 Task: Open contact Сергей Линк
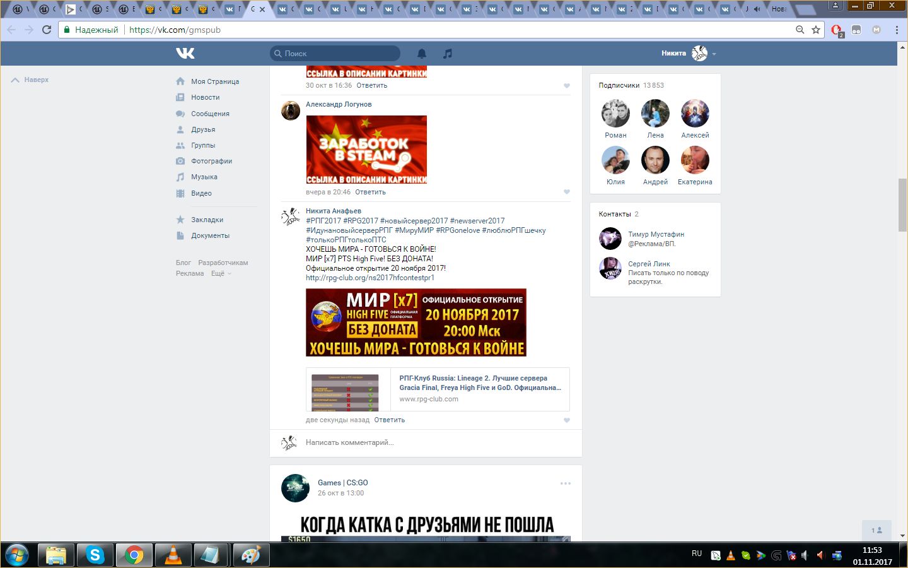point(649,264)
